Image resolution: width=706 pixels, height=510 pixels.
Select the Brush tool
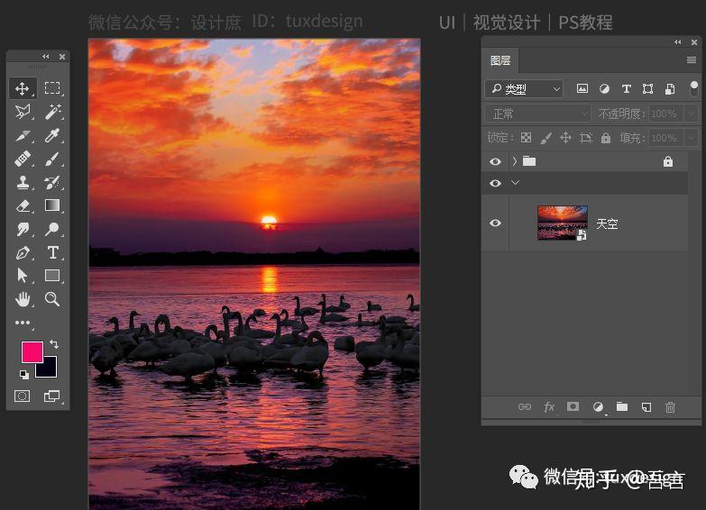click(x=52, y=159)
